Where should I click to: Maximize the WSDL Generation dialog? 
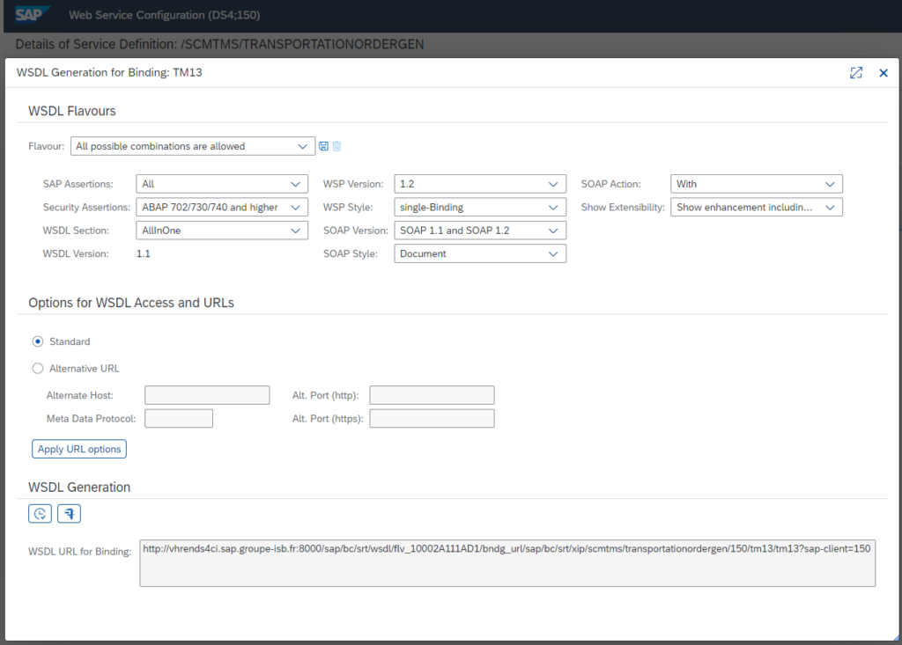(x=856, y=73)
